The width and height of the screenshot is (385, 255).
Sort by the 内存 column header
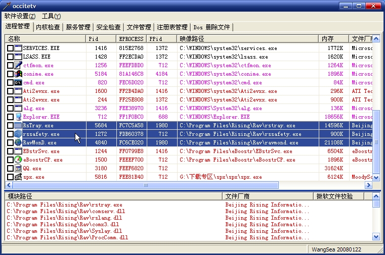click(334, 39)
